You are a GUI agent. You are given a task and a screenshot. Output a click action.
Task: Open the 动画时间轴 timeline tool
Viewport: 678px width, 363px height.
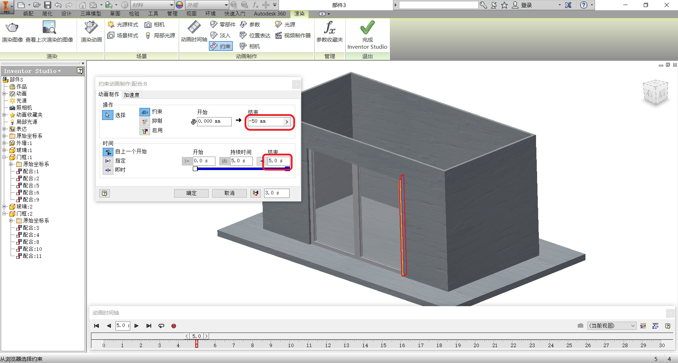[194, 27]
